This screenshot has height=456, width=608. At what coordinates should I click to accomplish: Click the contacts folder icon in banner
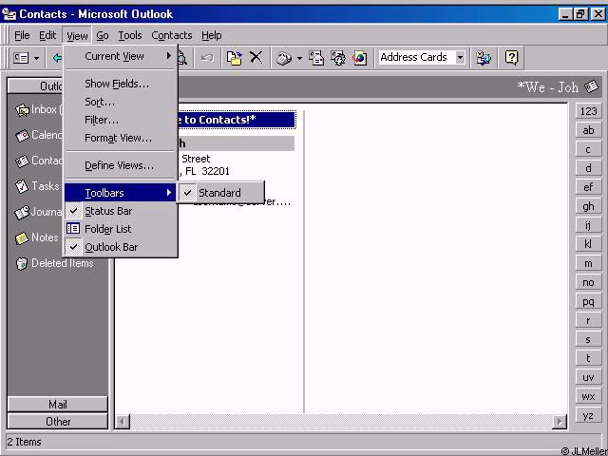(591, 86)
